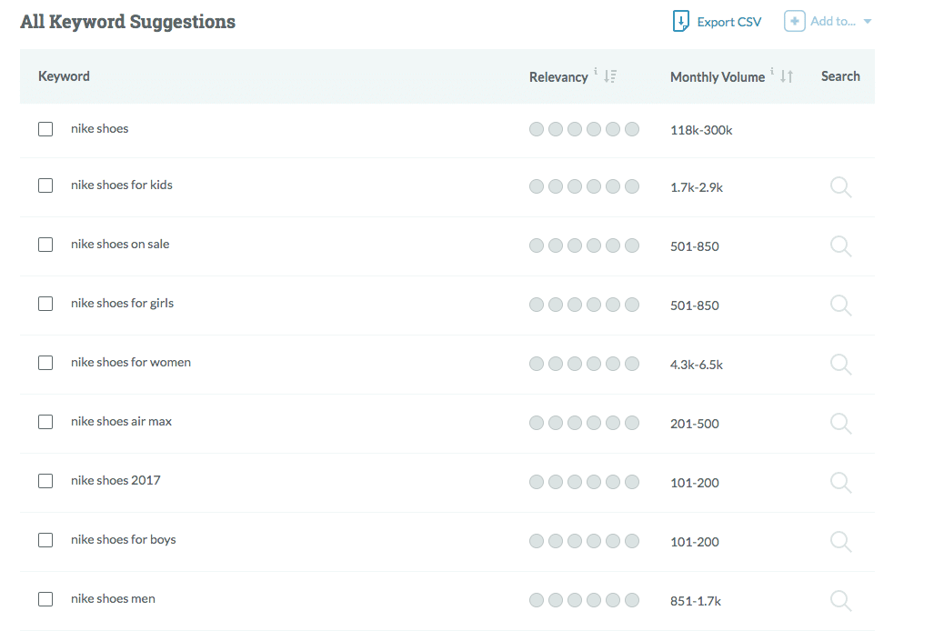The width and height of the screenshot is (934, 631).
Task: Tick the nike shoes for girls checkbox
Action: tap(45, 304)
